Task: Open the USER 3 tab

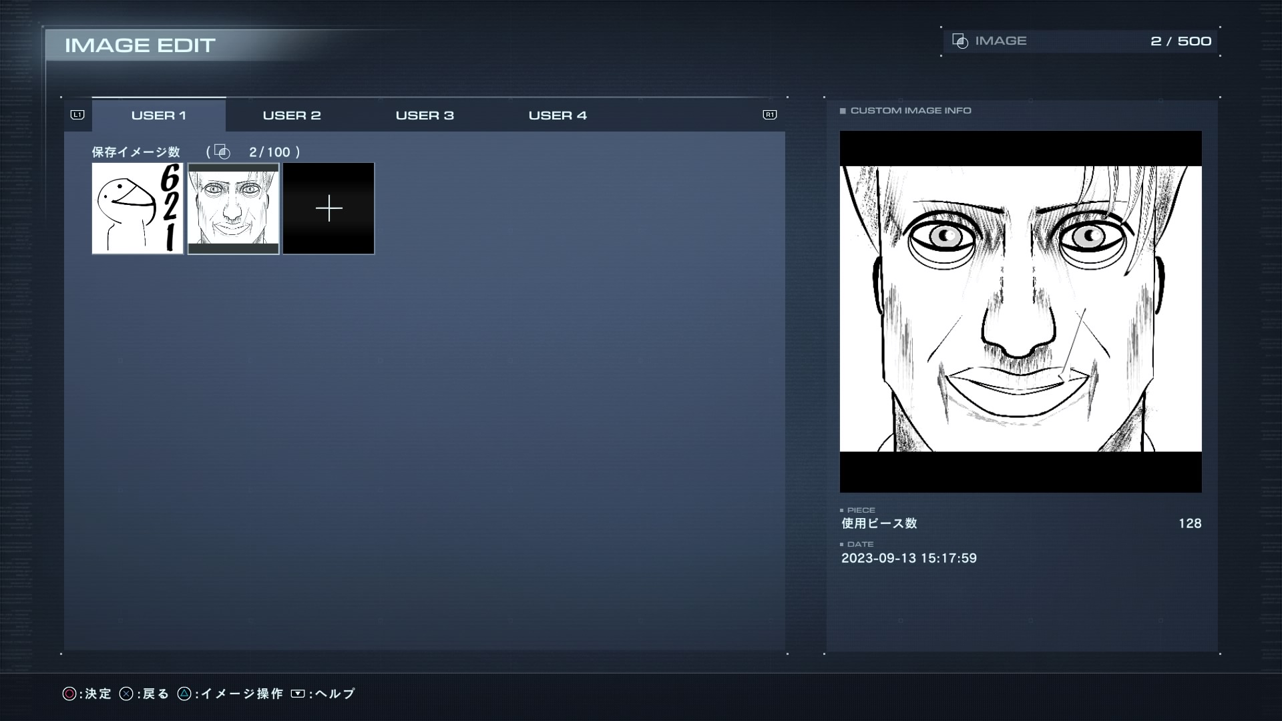Action: pos(425,115)
